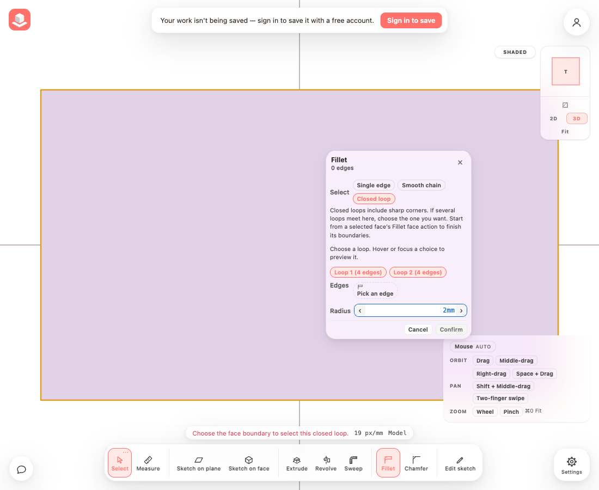This screenshot has height=490, width=599.
Task: Toggle the SHADED display mode
Action: click(x=515, y=52)
